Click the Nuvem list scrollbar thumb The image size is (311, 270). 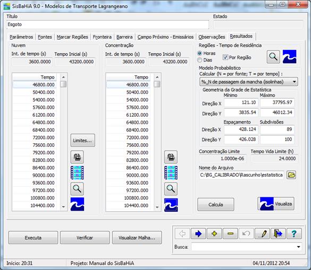pos(63,84)
